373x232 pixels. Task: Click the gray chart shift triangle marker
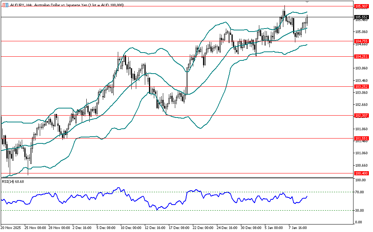click(307, 2)
